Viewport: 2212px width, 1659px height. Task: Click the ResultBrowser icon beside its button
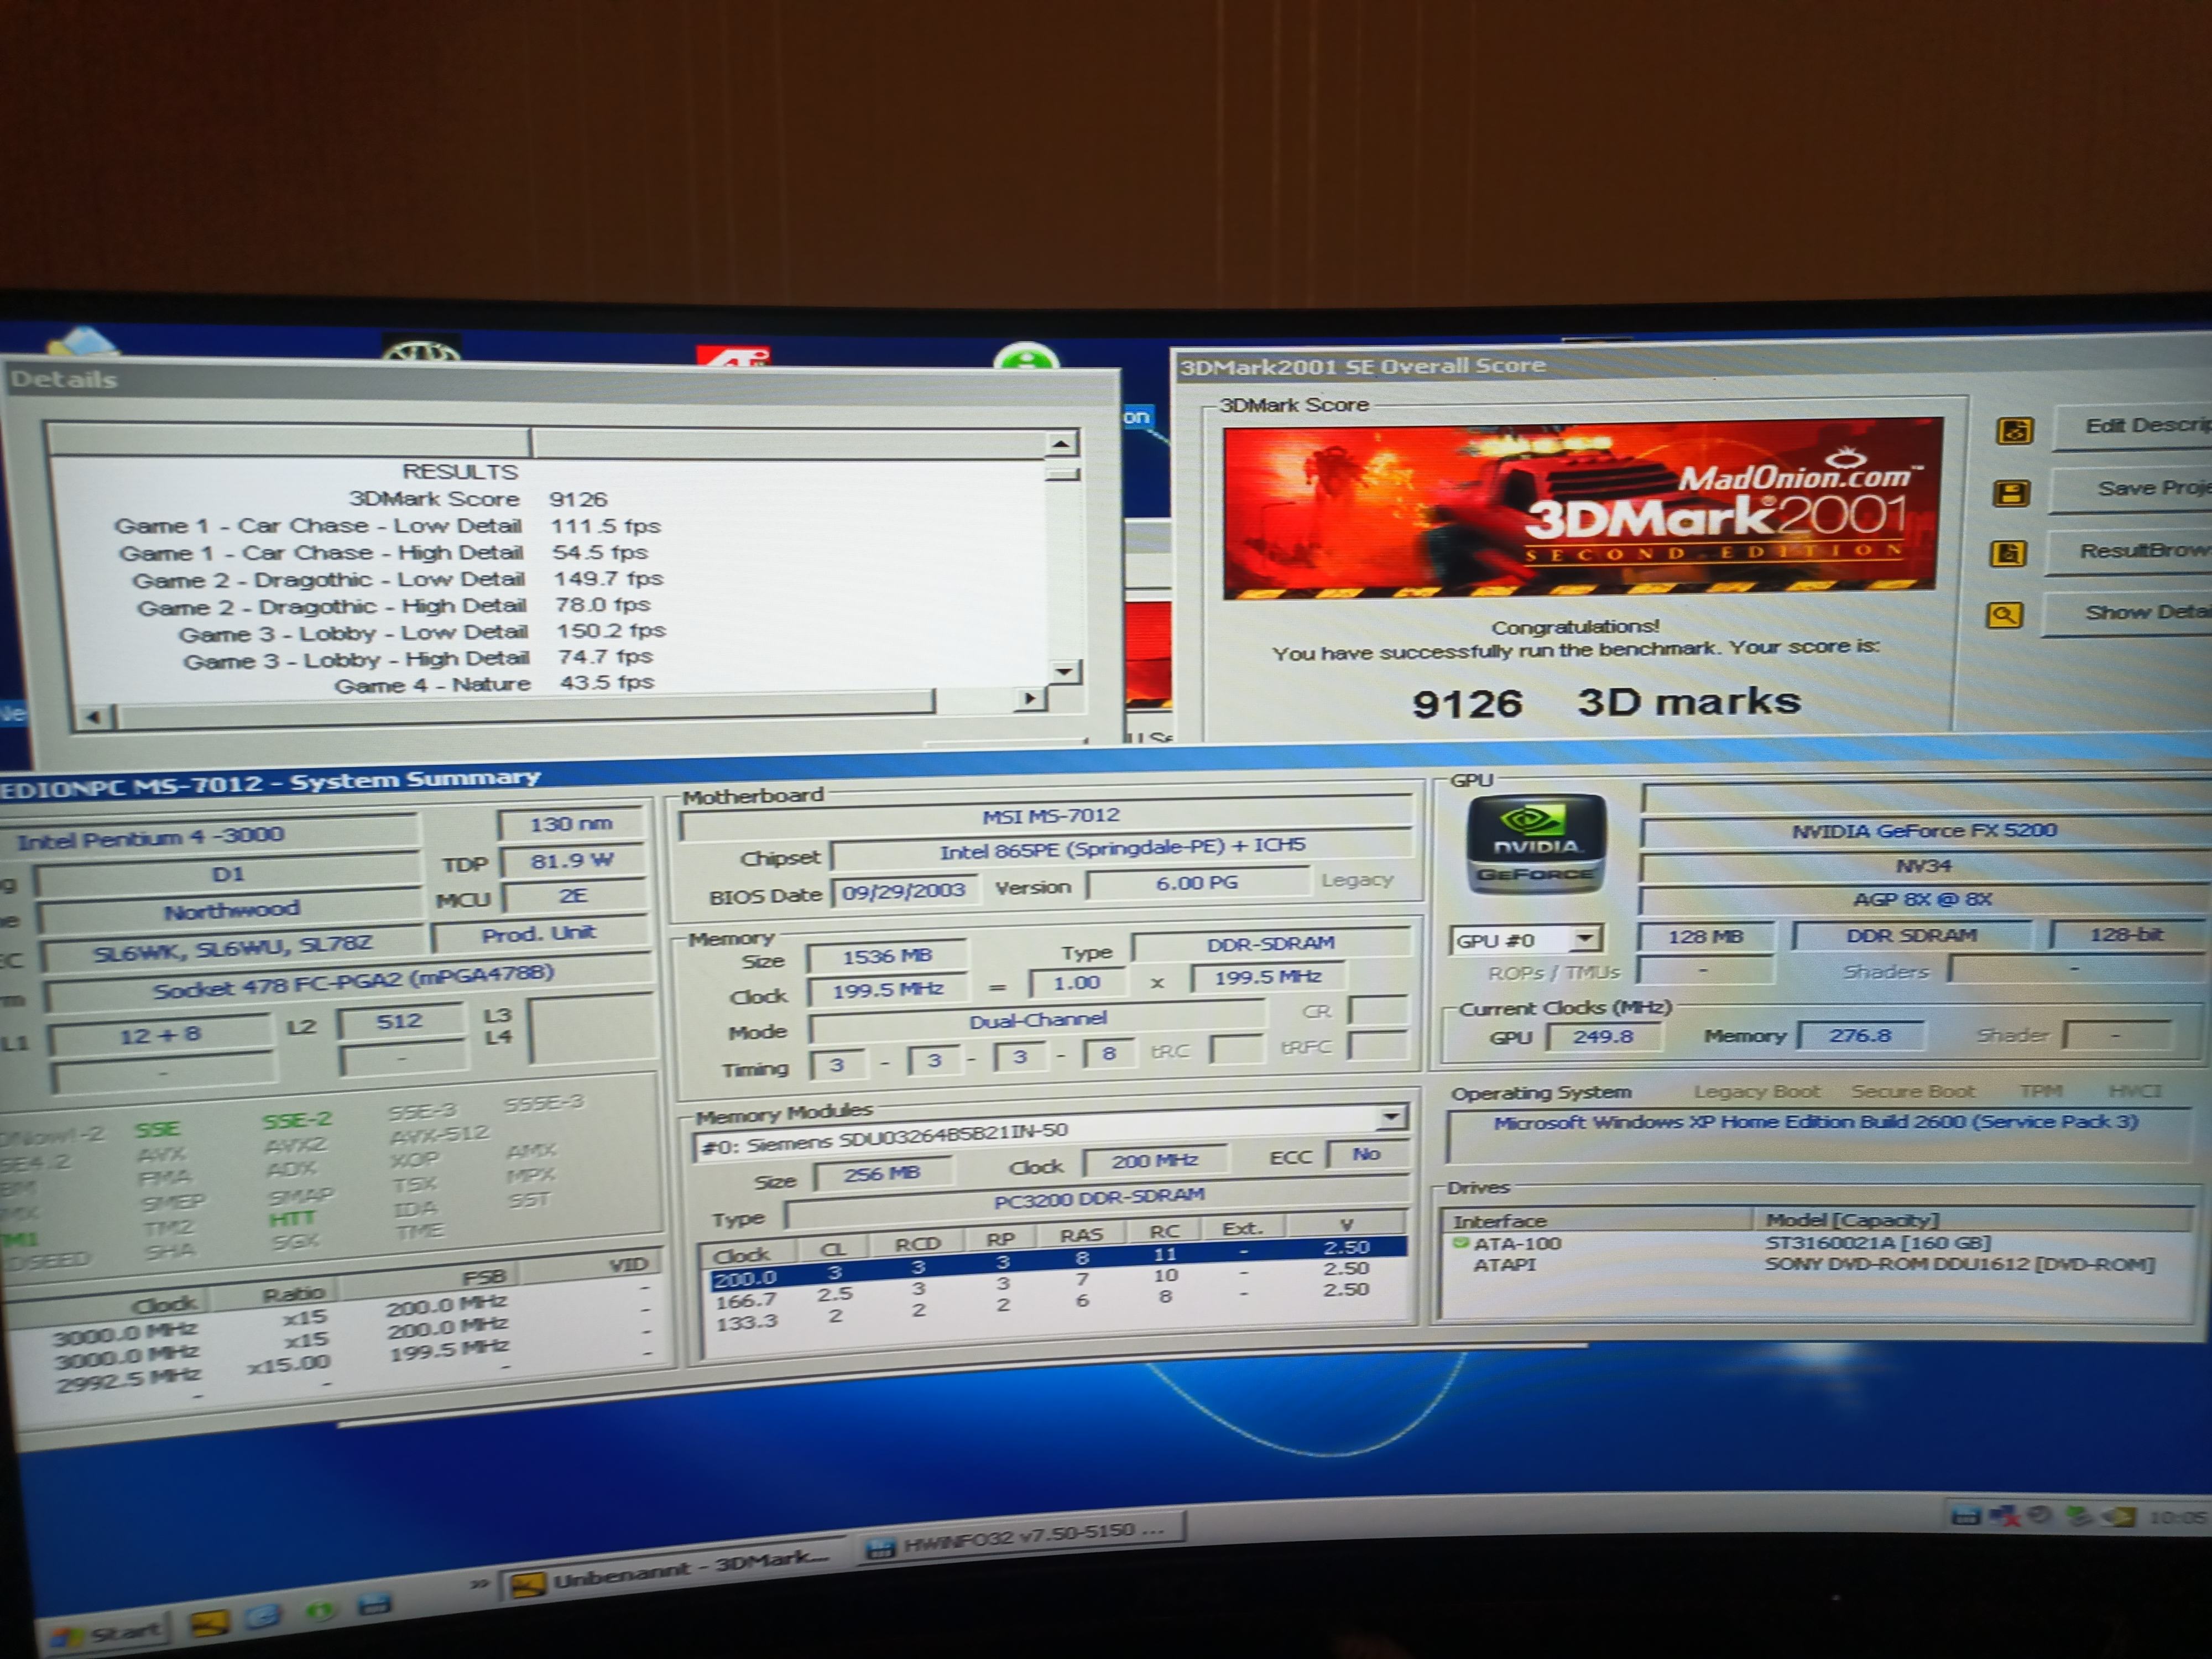pyautogui.click(x=2008, y=553)
